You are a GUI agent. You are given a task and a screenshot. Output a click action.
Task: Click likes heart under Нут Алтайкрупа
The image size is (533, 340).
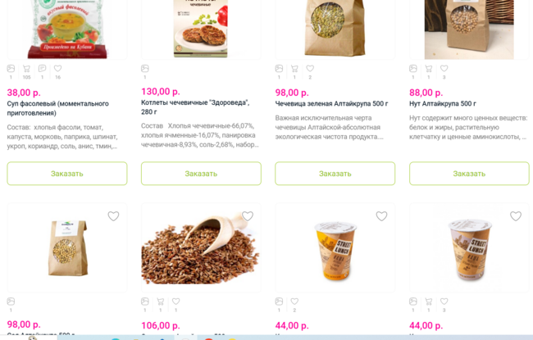point(444,69)
